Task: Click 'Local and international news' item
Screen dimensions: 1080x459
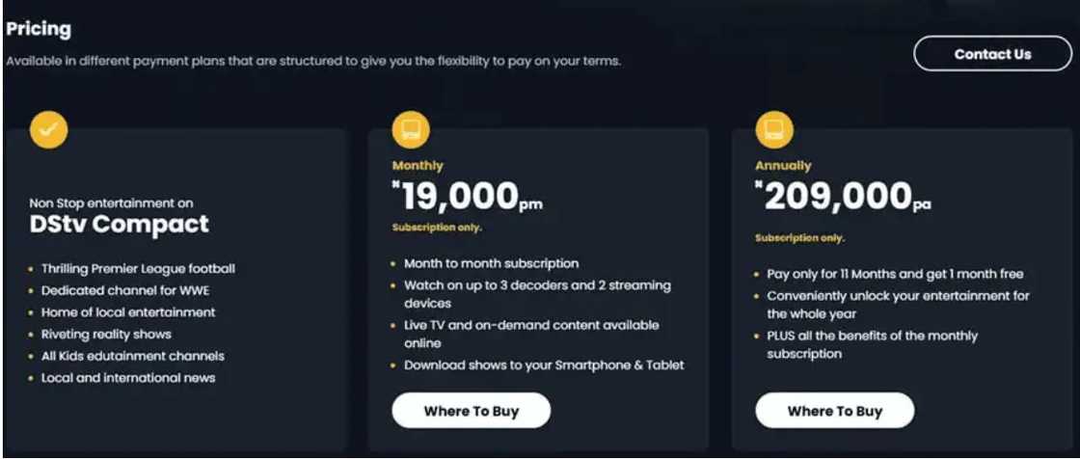Action: (128, 377)
